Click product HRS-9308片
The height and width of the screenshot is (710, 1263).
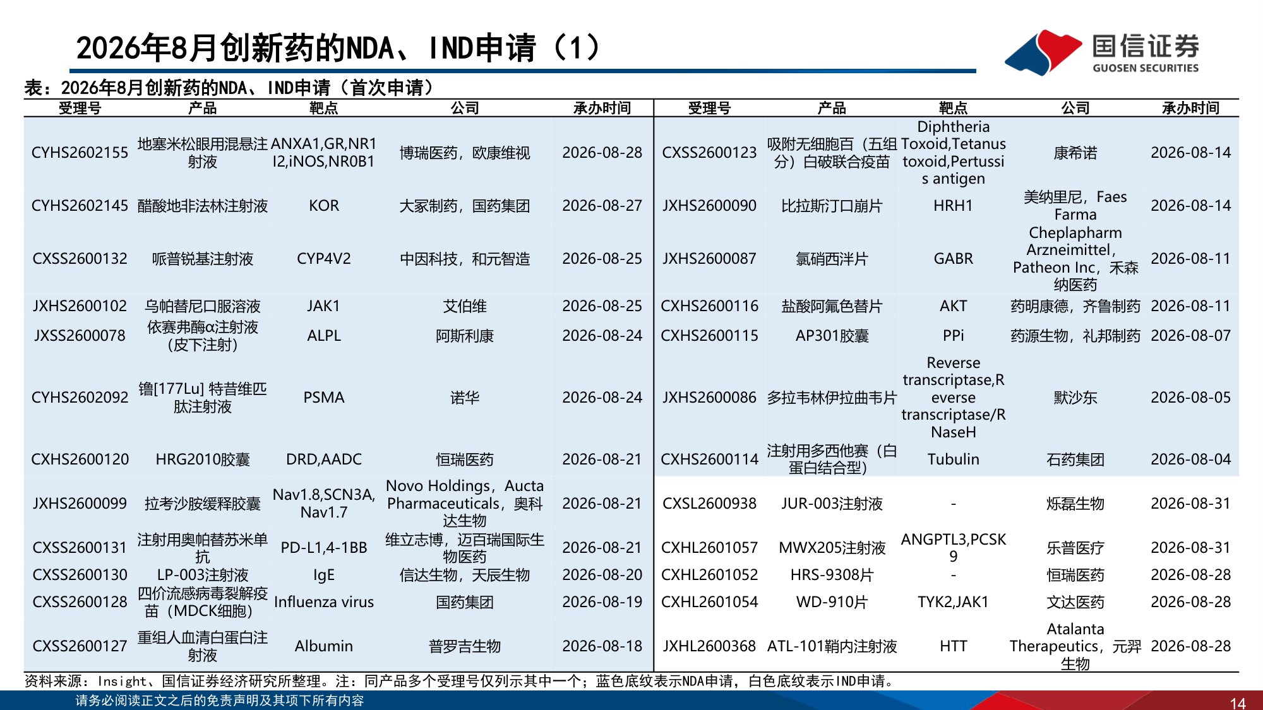click(x=832, y=575)
